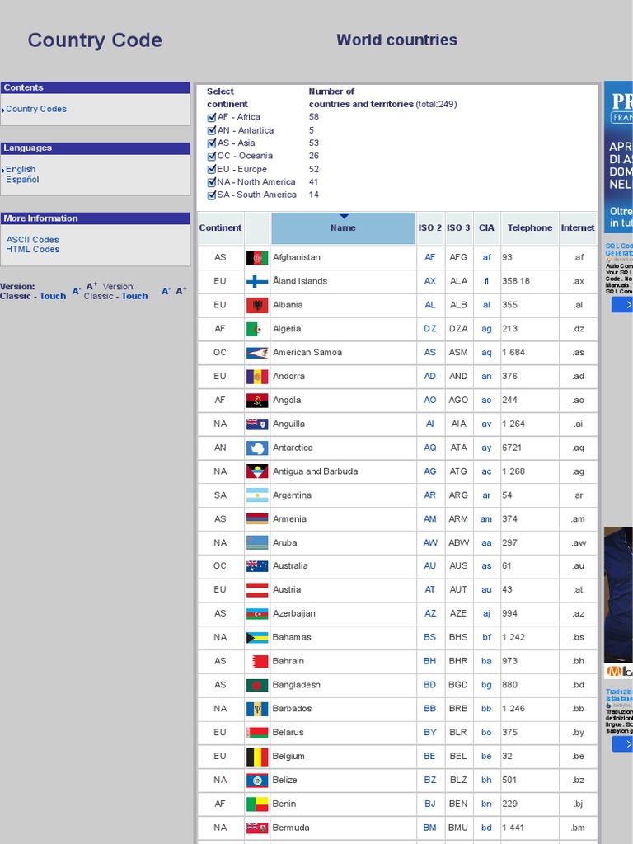The image size is (633, 844).
Task: Click the Azerbaijan flag icon
Action: (257, 613)
